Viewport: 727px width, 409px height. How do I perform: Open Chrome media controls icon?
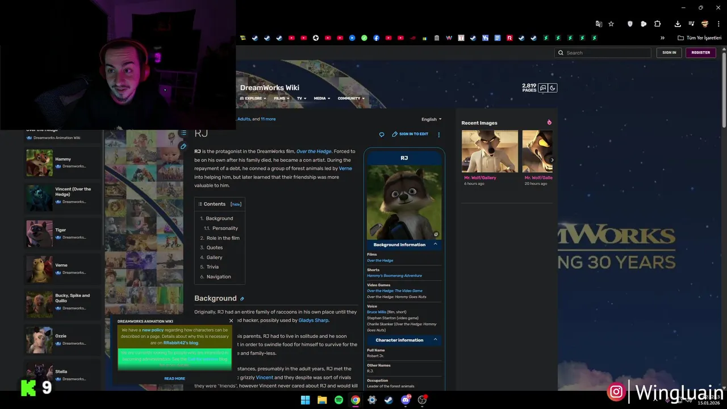[691, 24]
